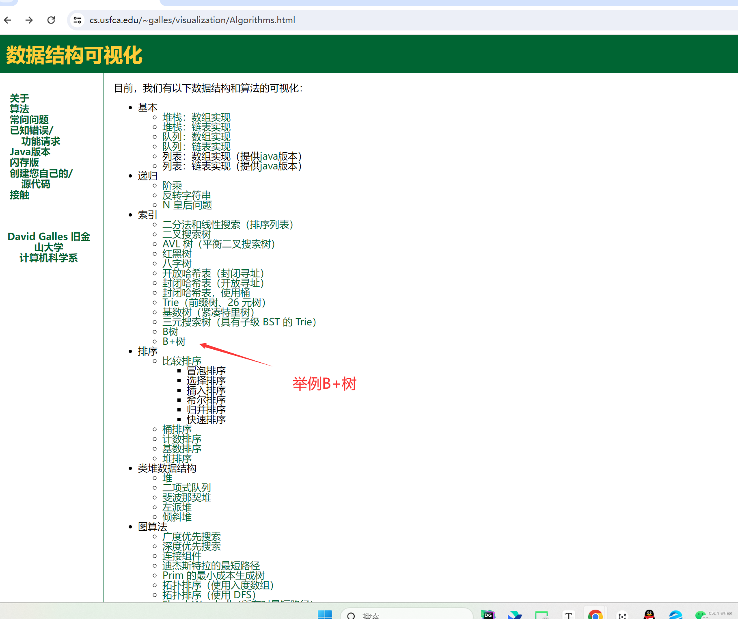Open 常问问题 sidebar link
738x619 pixels.
(29, 120)
